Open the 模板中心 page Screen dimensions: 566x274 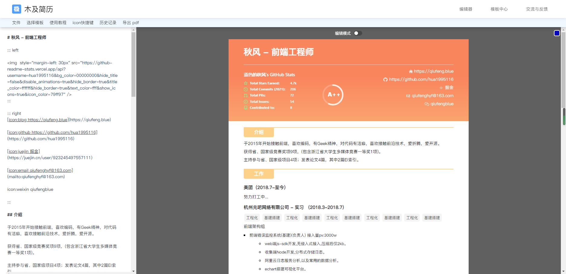pyautogui.click(x=499, y=9)
